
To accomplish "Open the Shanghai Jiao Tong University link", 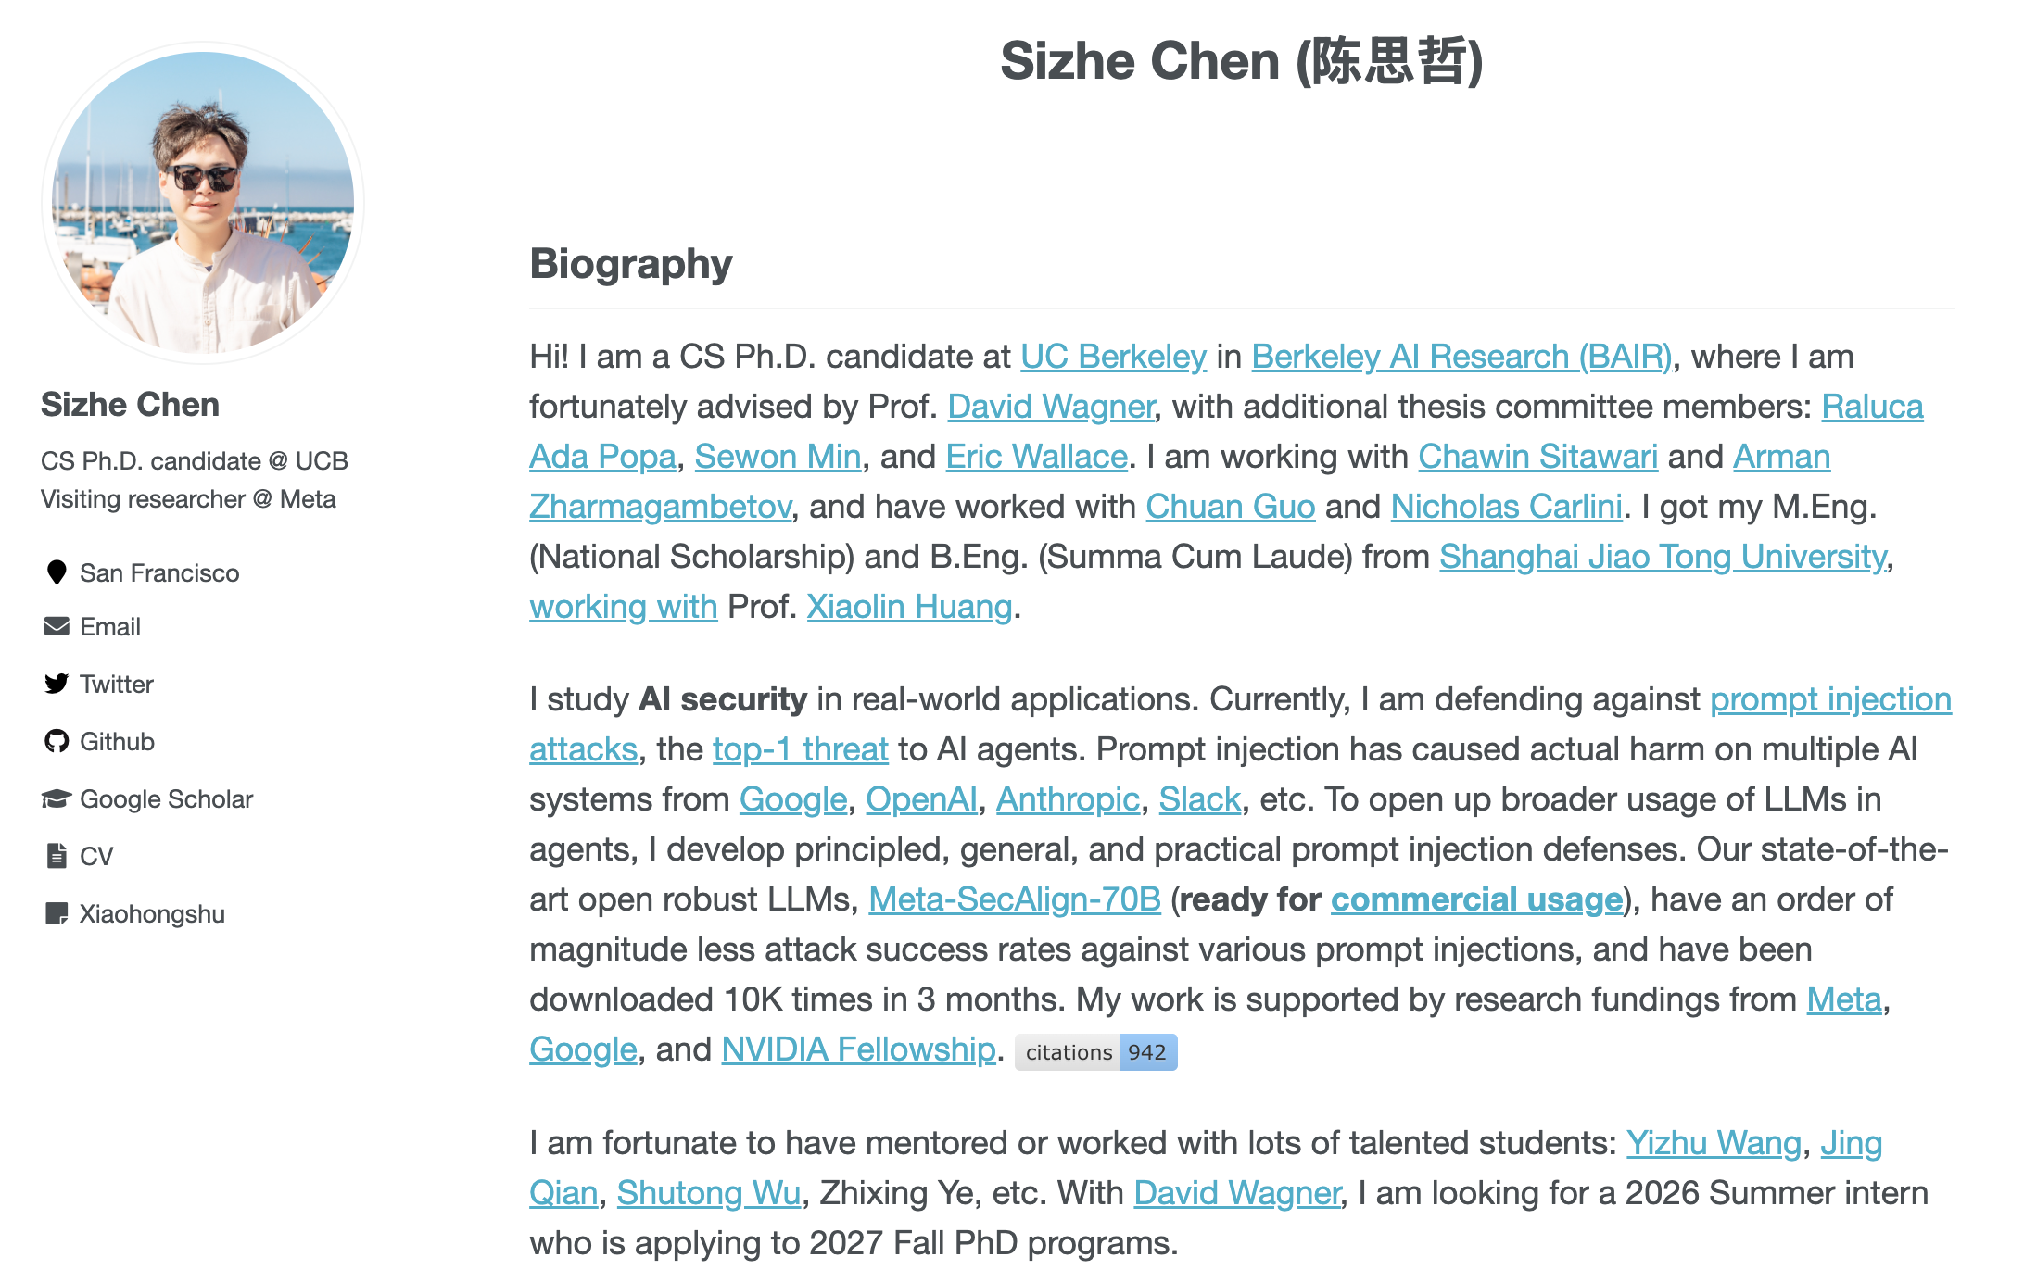I will (1663, 557).
